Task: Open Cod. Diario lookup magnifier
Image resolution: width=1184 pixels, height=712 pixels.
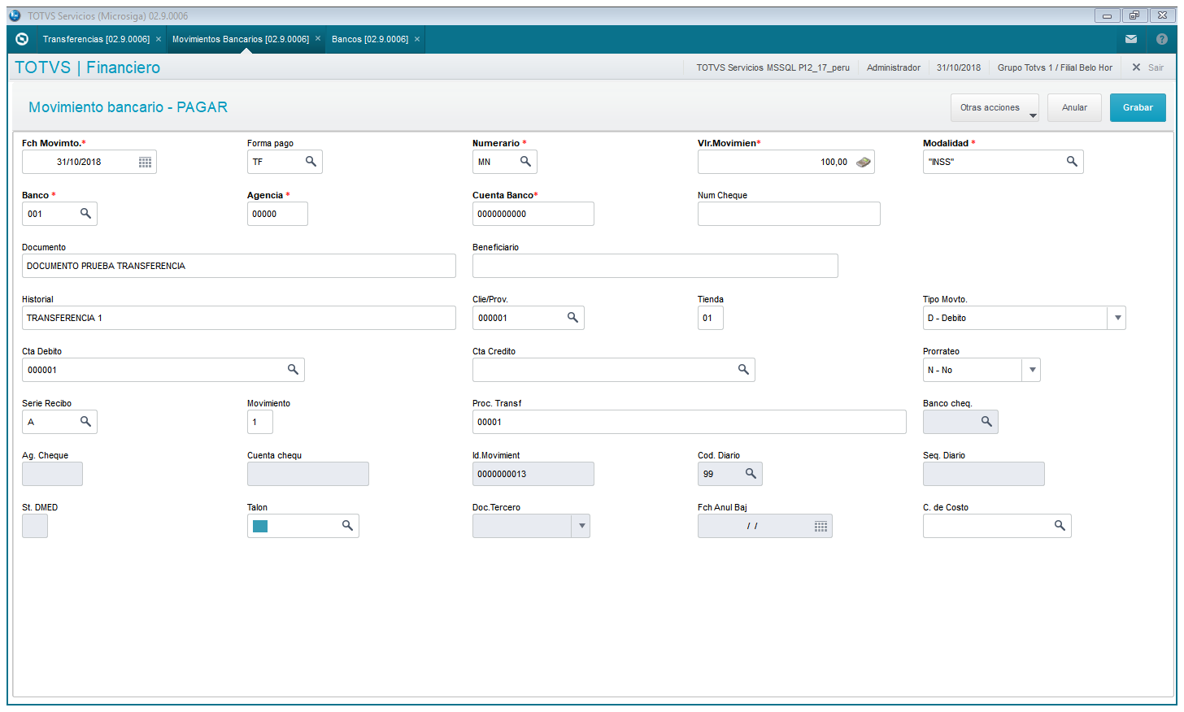Action: (x=751, y=474)
